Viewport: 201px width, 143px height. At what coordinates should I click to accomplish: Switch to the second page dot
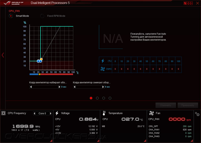pos(97,98)
